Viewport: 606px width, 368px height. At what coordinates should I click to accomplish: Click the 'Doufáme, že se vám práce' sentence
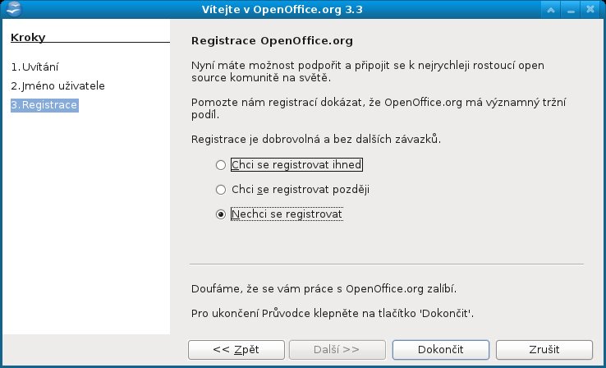(324, 289)
